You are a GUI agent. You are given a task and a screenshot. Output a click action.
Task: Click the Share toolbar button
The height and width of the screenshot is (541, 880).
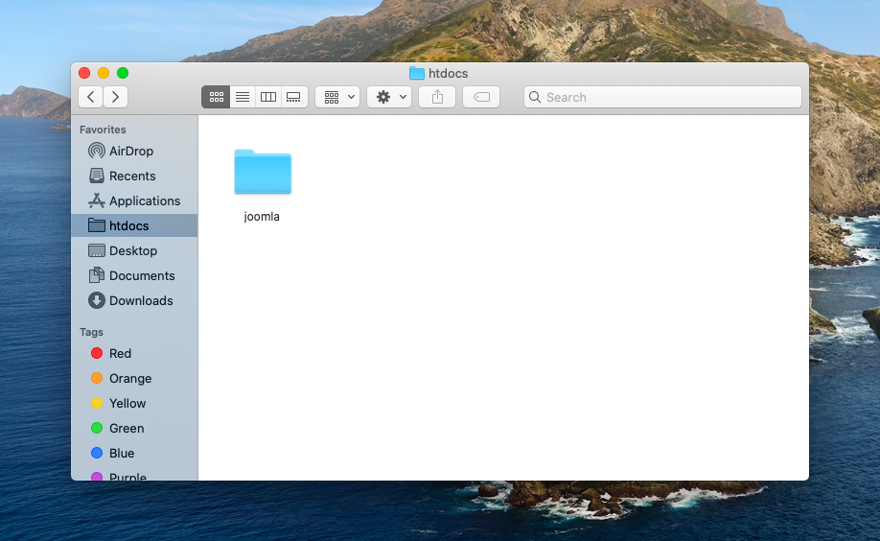(x=437, y=97)
